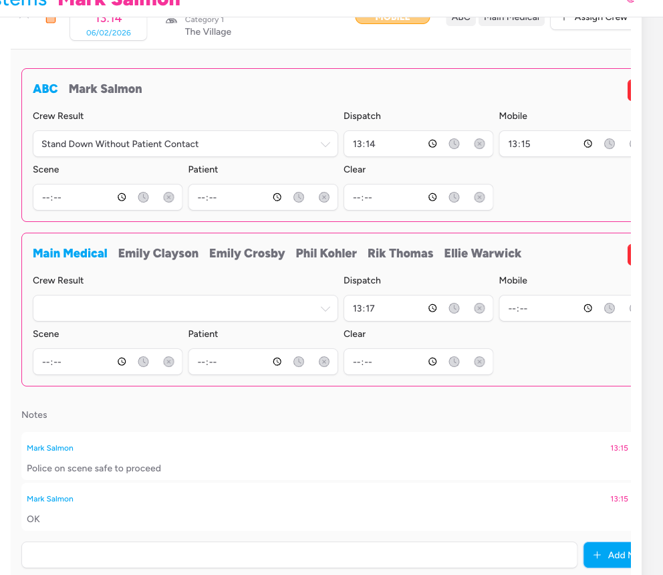
Task: Click the plus icon on the Add Note button
Action: (x=599, y=555)
